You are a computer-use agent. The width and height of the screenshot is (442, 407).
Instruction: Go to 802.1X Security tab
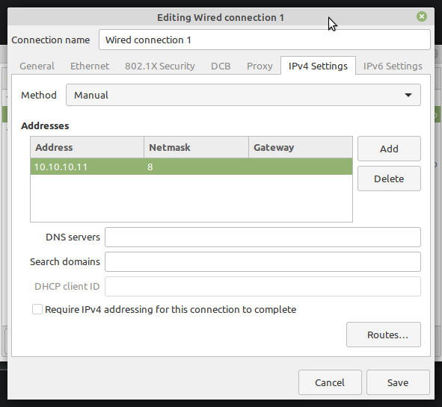[x=160, y=66]
